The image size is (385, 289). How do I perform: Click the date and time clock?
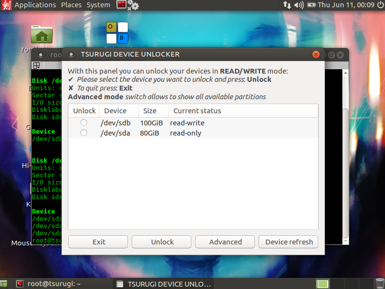tap(346, 5)
